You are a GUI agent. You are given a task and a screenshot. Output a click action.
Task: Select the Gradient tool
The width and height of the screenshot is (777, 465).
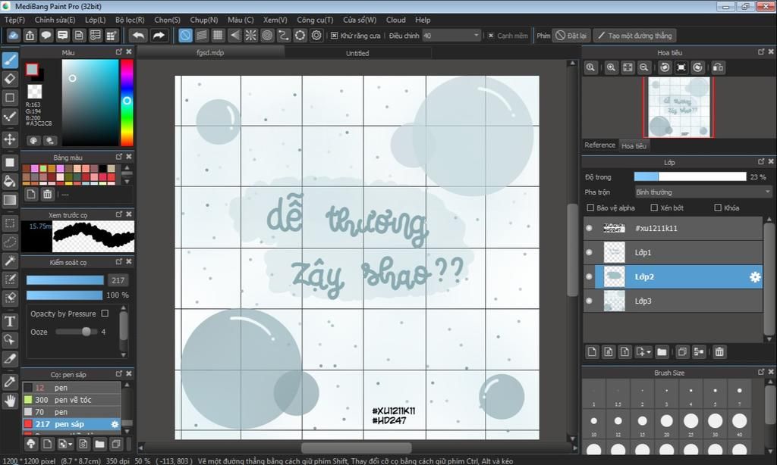pos(10,200)
